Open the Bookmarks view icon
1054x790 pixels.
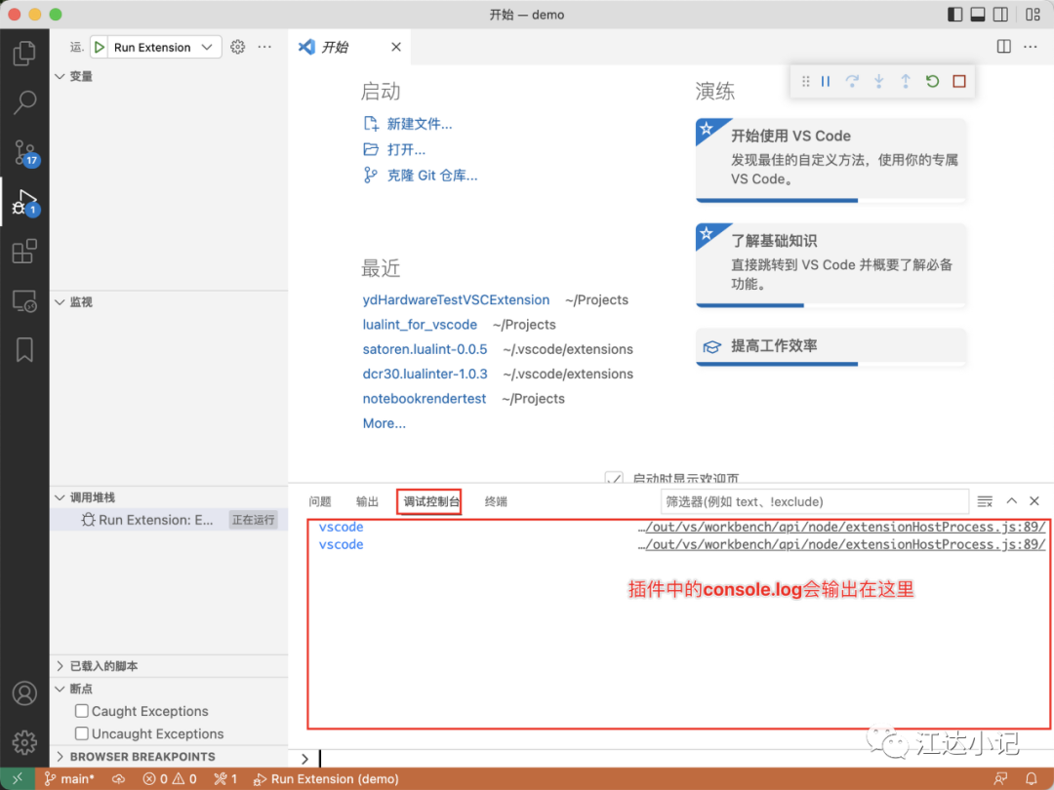[24, 350]
